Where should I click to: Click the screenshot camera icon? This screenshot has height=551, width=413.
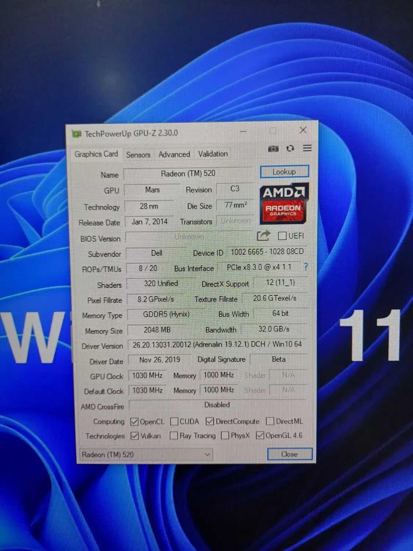(x=273, y=149)
